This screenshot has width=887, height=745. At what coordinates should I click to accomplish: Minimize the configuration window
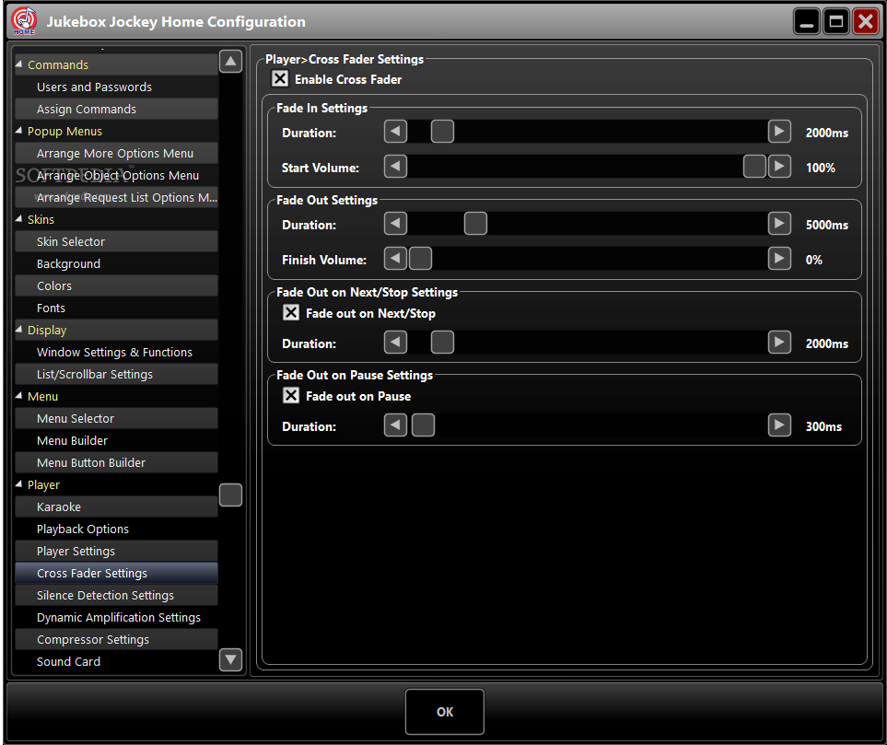click(x=807, y=21)
